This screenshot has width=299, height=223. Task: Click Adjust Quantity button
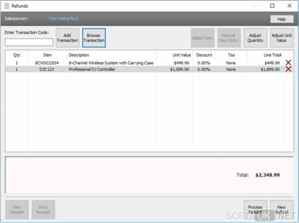click(255, 38)
